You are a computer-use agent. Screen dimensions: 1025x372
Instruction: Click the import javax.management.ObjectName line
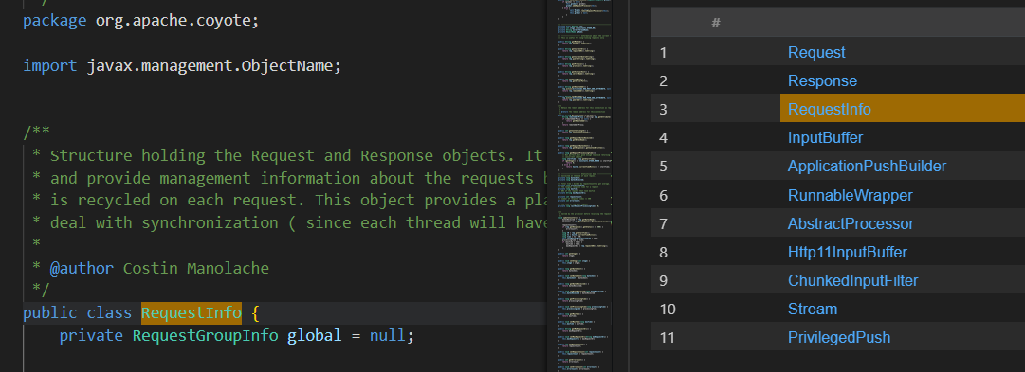[182, 66]
